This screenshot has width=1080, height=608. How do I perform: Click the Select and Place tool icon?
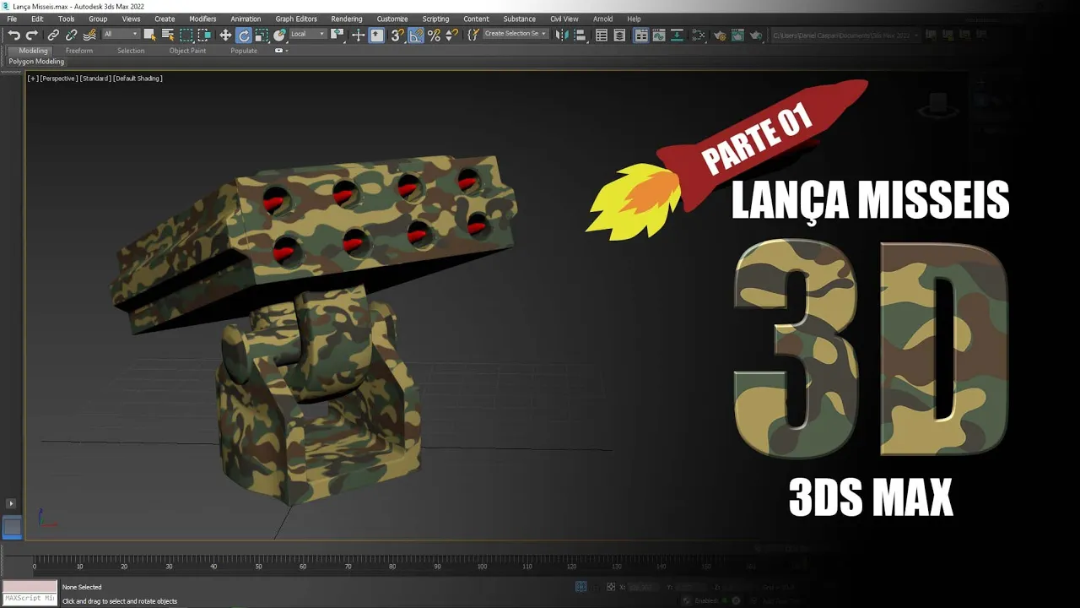280,35
